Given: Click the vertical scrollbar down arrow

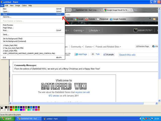Looking at the screenshot, I should point(159,101).
